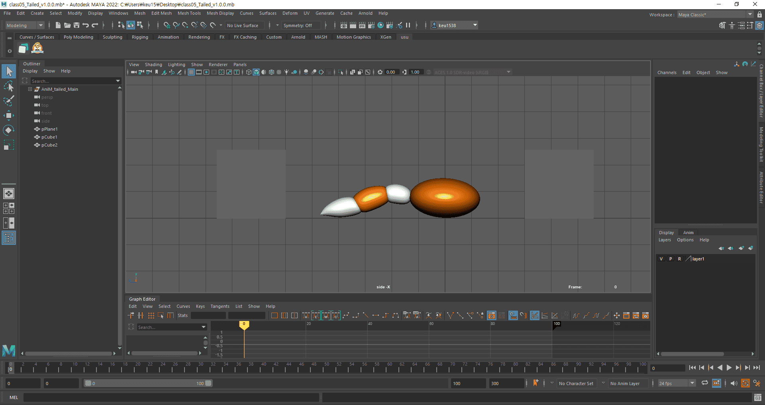Click the Undo arrow icon
Viewport: 765px width, 405px height.
pyautogui.click(x=86, y=25)
